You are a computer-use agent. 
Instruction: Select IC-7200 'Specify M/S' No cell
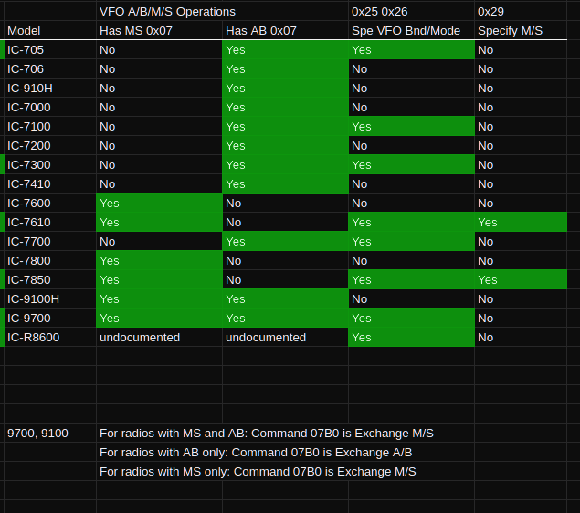521,146
